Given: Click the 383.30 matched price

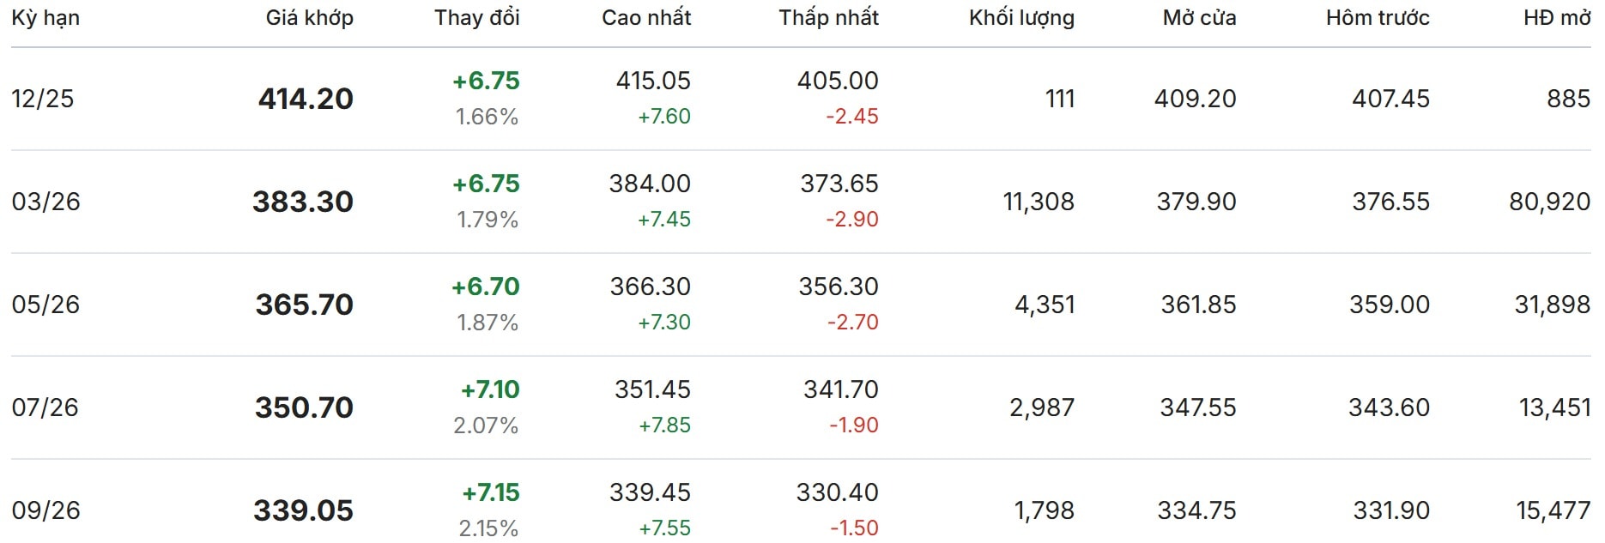Looking at the screenshot, I should coord(302,202).
